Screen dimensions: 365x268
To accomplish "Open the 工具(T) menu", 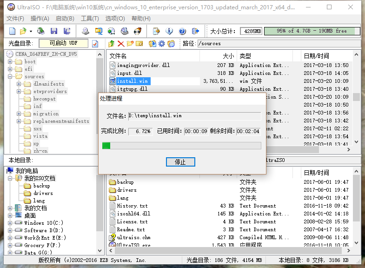I will pos(90,19).
